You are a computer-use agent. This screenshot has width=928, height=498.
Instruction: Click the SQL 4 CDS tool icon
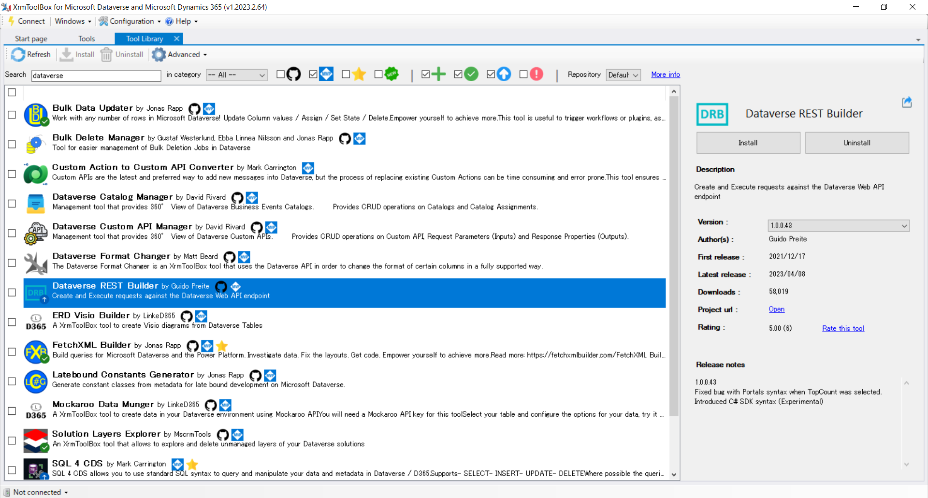click(36, 469)
